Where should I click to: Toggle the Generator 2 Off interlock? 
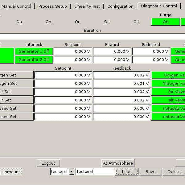34,60
